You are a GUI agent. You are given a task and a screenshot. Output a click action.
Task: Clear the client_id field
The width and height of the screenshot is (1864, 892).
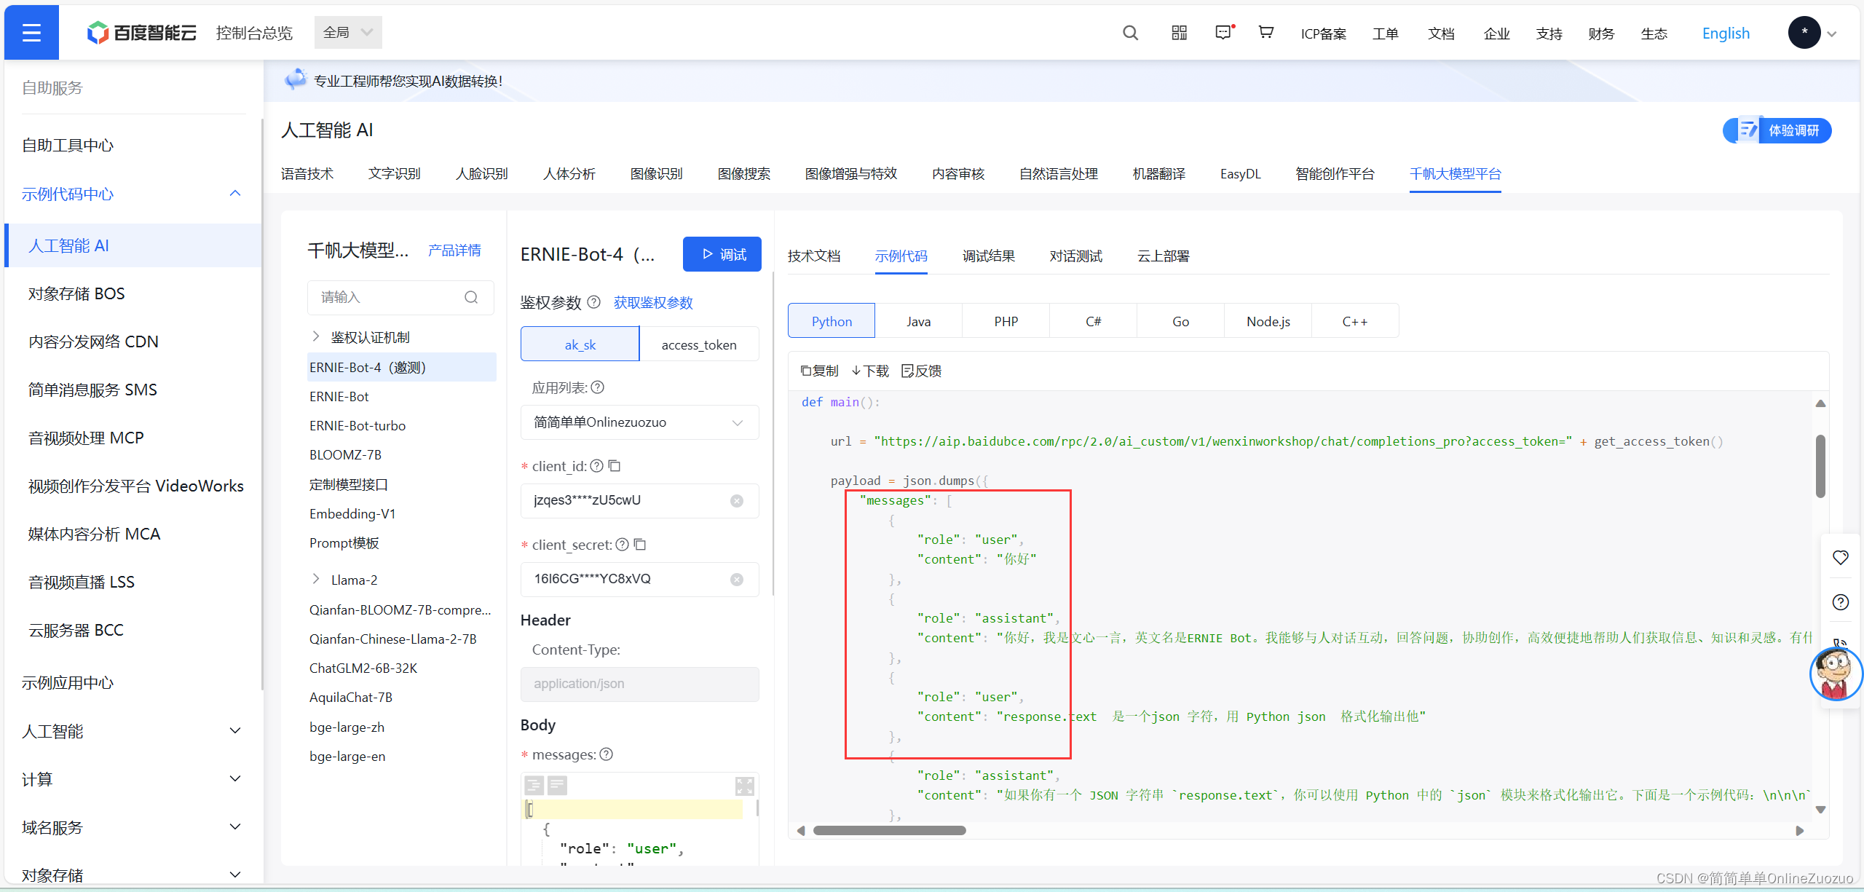[x=737, y=501]
